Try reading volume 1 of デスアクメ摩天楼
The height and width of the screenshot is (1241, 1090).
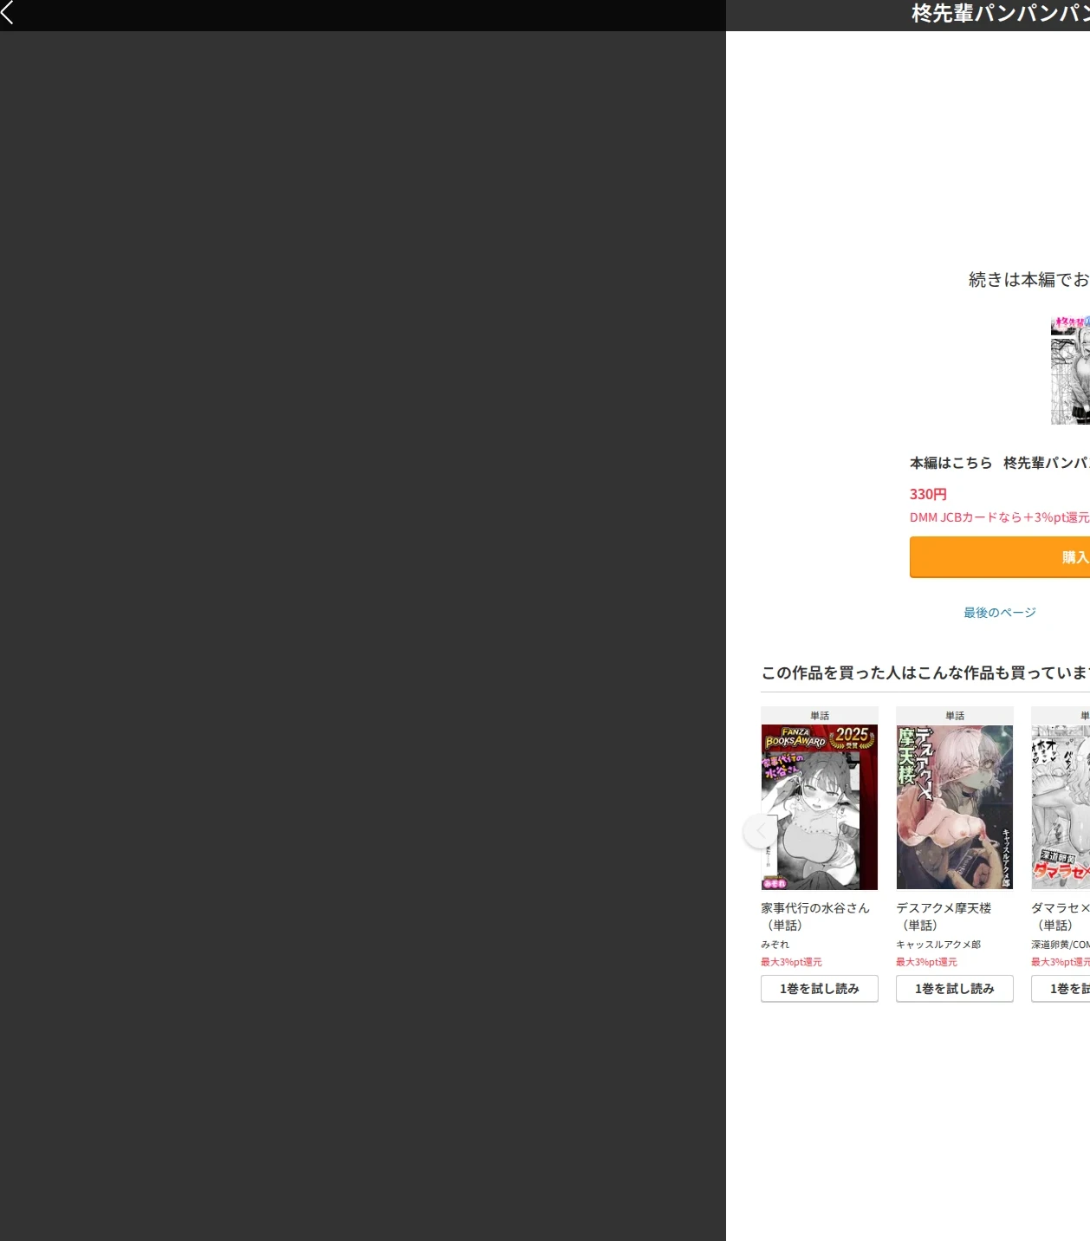click(955, 989)
